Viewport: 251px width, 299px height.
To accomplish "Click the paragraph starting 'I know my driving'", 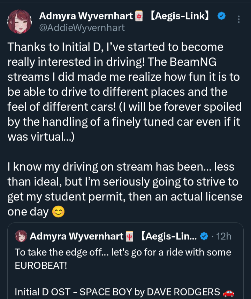I will [x=124, y=189].
